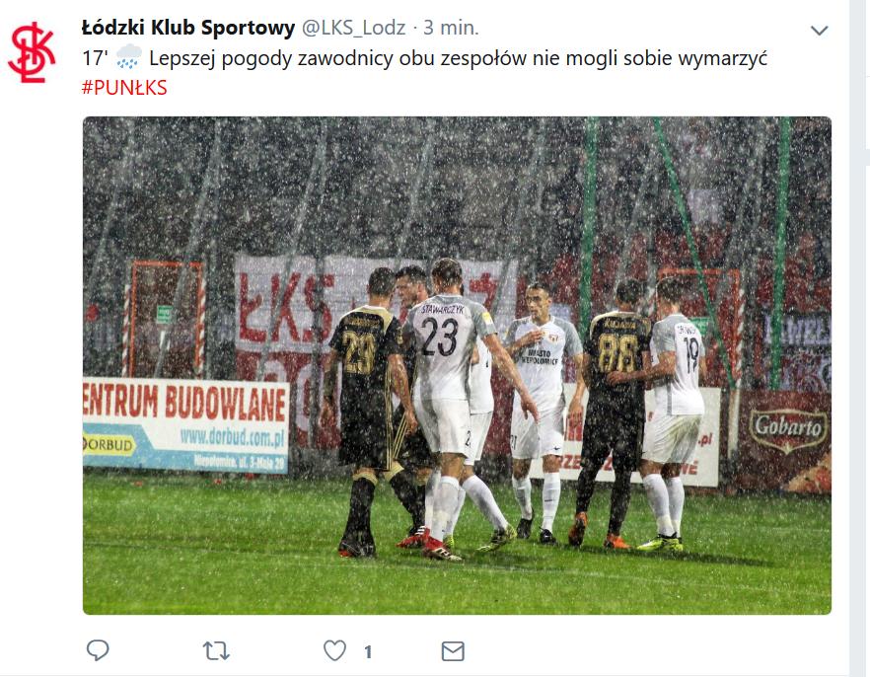The image size is (870, 677).
Task: Retweet using the arrows icon
Action: click(216, 650)
